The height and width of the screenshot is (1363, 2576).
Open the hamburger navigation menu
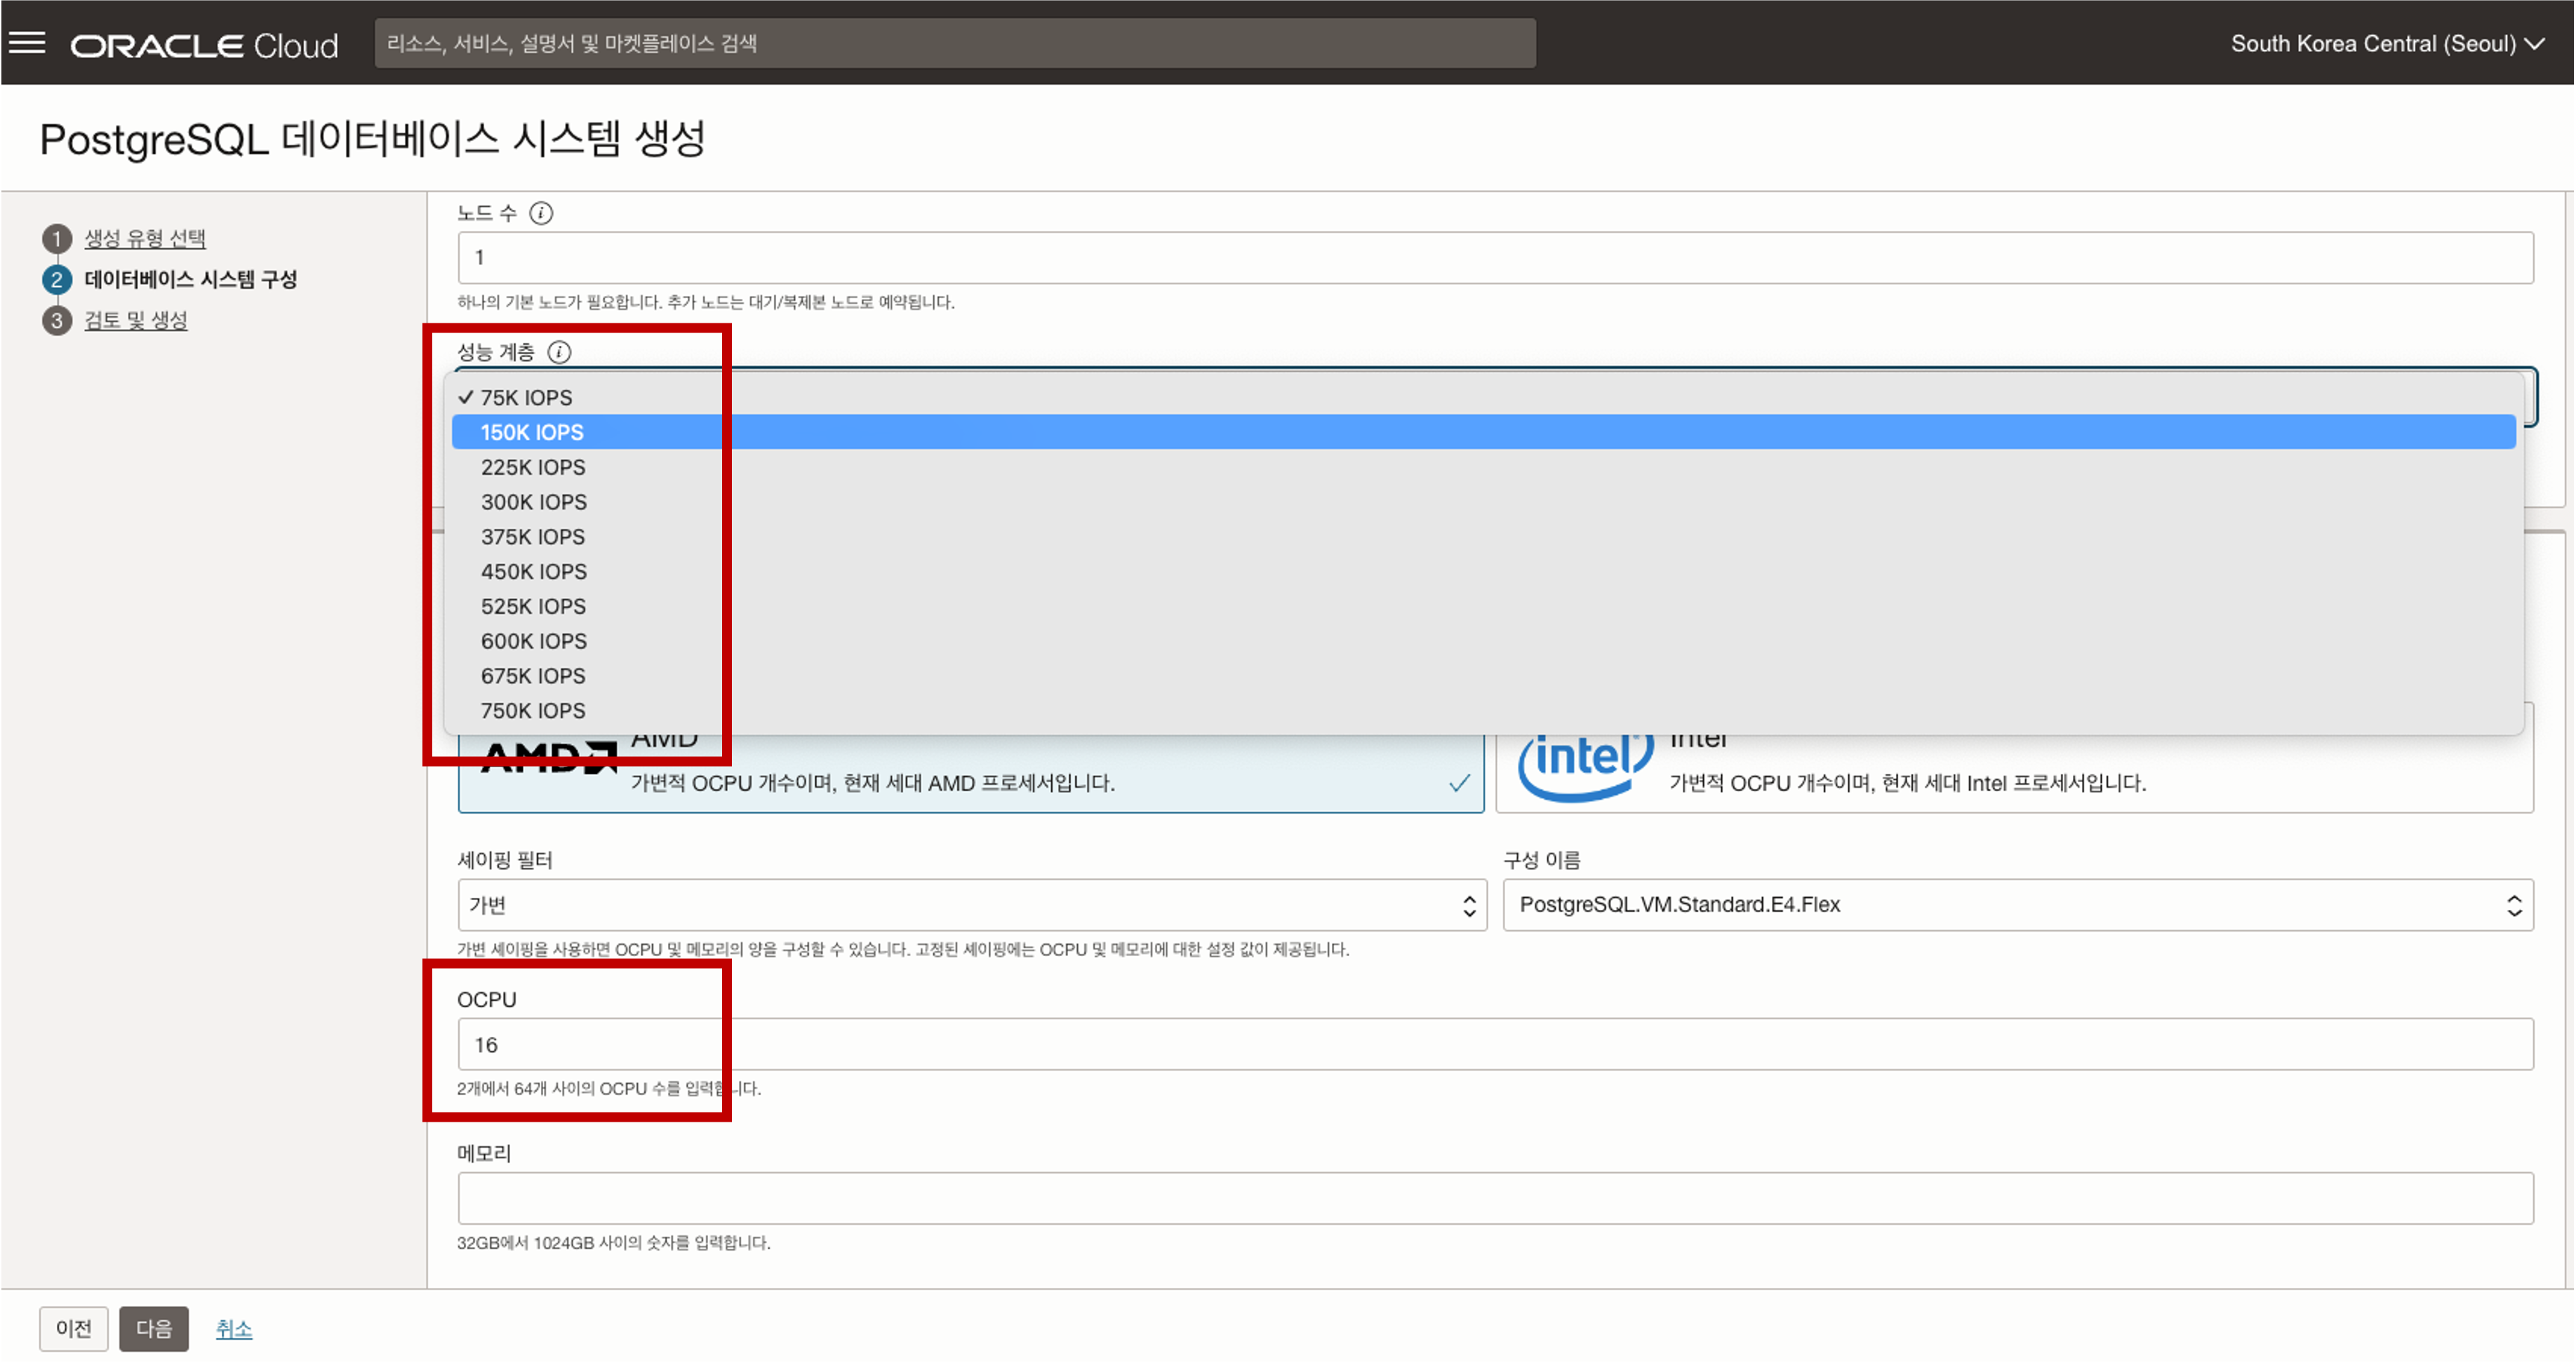[27, 43]
